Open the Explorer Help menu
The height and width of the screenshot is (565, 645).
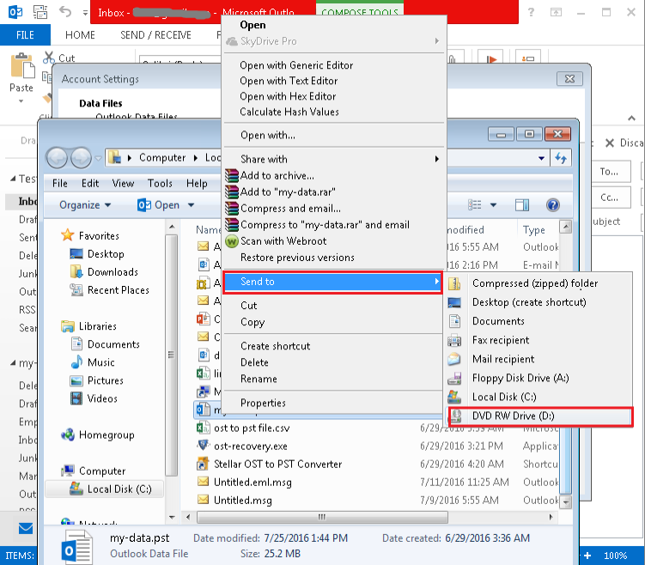(x=197, y=184)
